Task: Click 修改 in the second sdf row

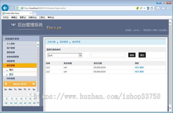Action: [x=137, y=72]
